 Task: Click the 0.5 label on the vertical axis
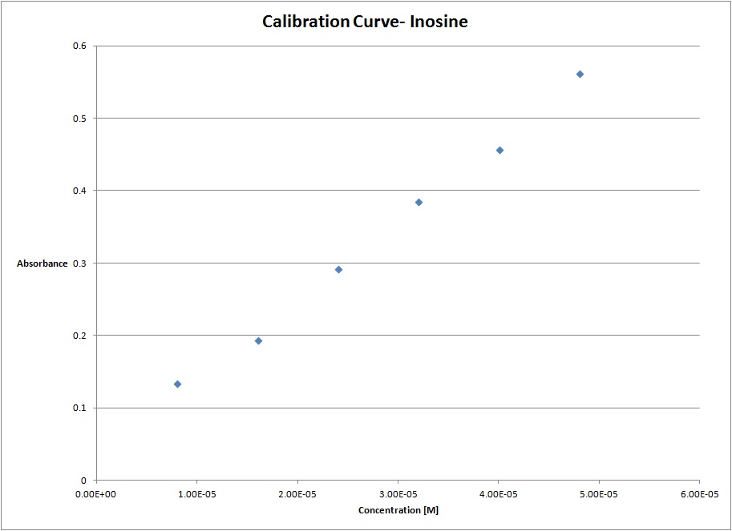(x=82, y=119)
